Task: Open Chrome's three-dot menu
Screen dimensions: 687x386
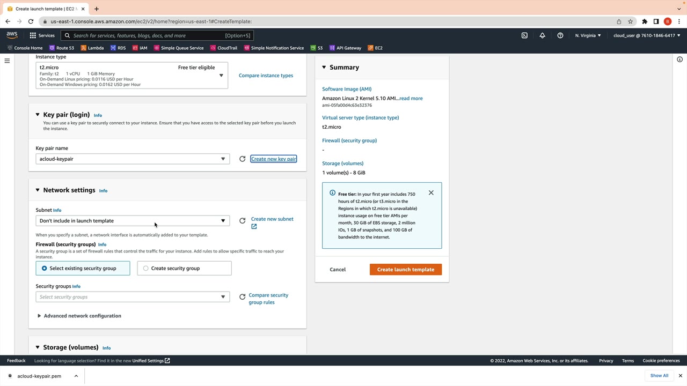Action: pos(678,21)
